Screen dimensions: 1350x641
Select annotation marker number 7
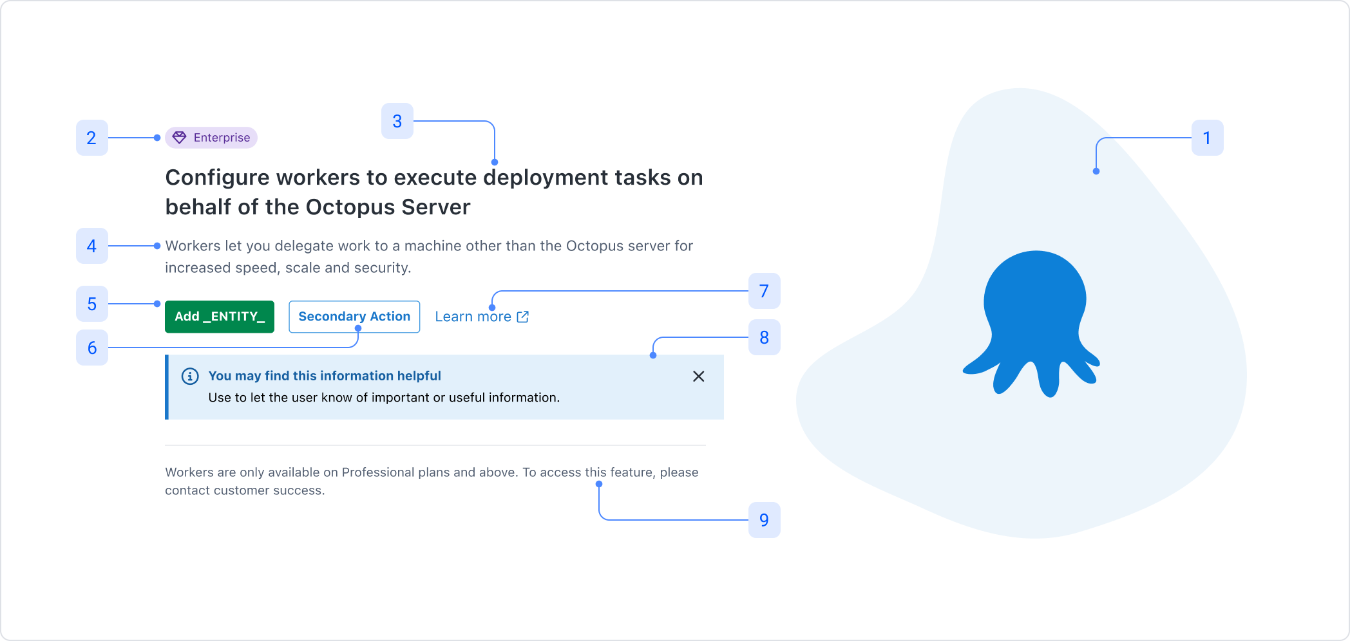click(x=764, y=291)
